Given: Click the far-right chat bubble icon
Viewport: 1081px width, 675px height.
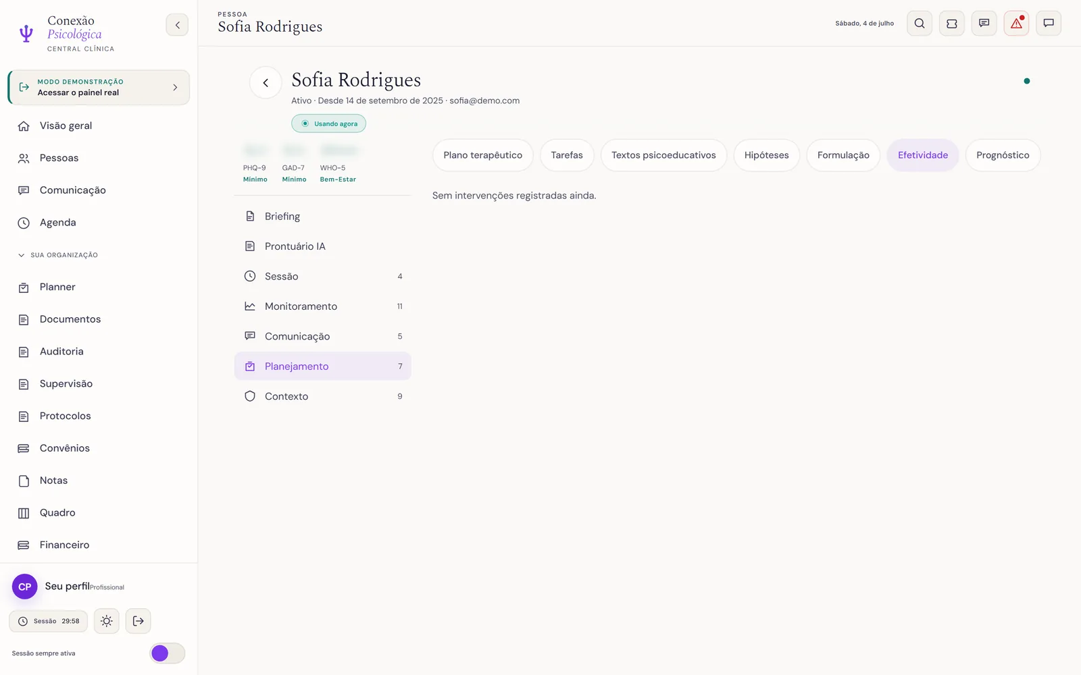Looking at the screenshot, I should coord(1049,24).
